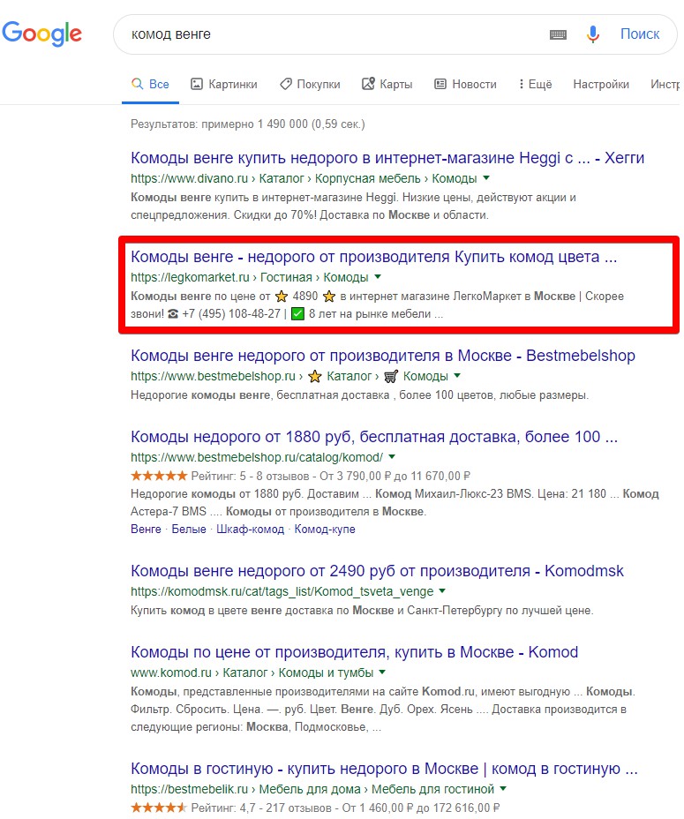684x819 pixels.
Task: Click the Картинки image icon
Action: 197,84
